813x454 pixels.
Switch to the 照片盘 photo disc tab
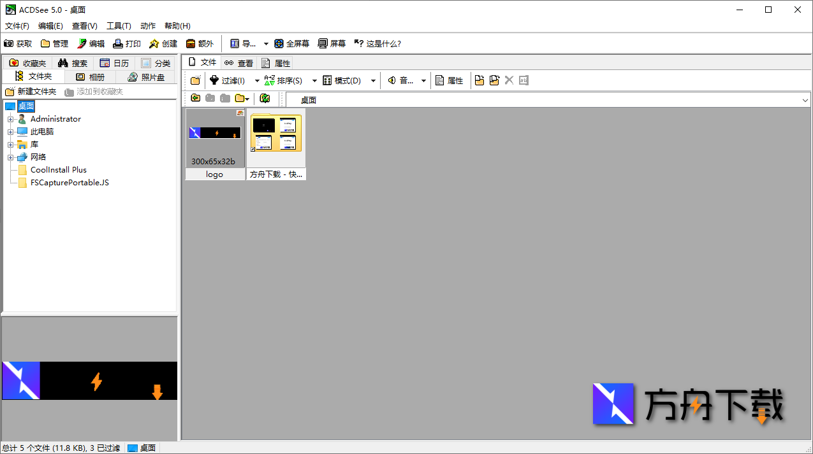[146, 77]
